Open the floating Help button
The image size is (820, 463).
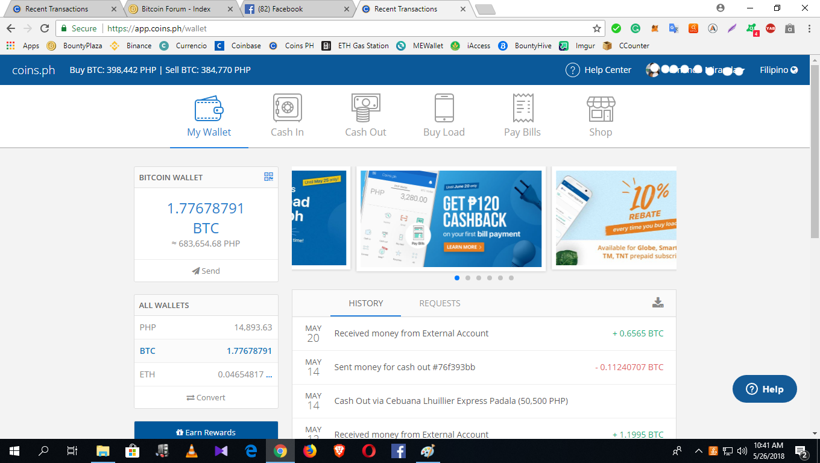click(765, 389)
